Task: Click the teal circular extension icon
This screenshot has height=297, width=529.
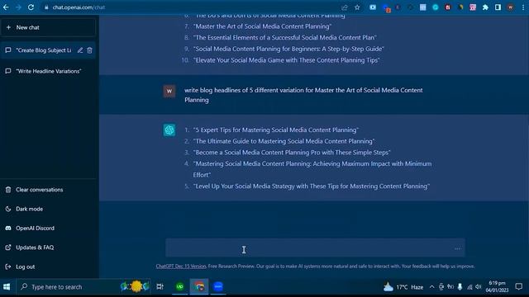Action: pos(436,7)
